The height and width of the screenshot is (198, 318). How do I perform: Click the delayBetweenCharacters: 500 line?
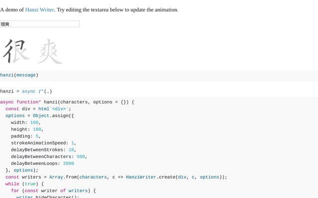click(49, 156)
